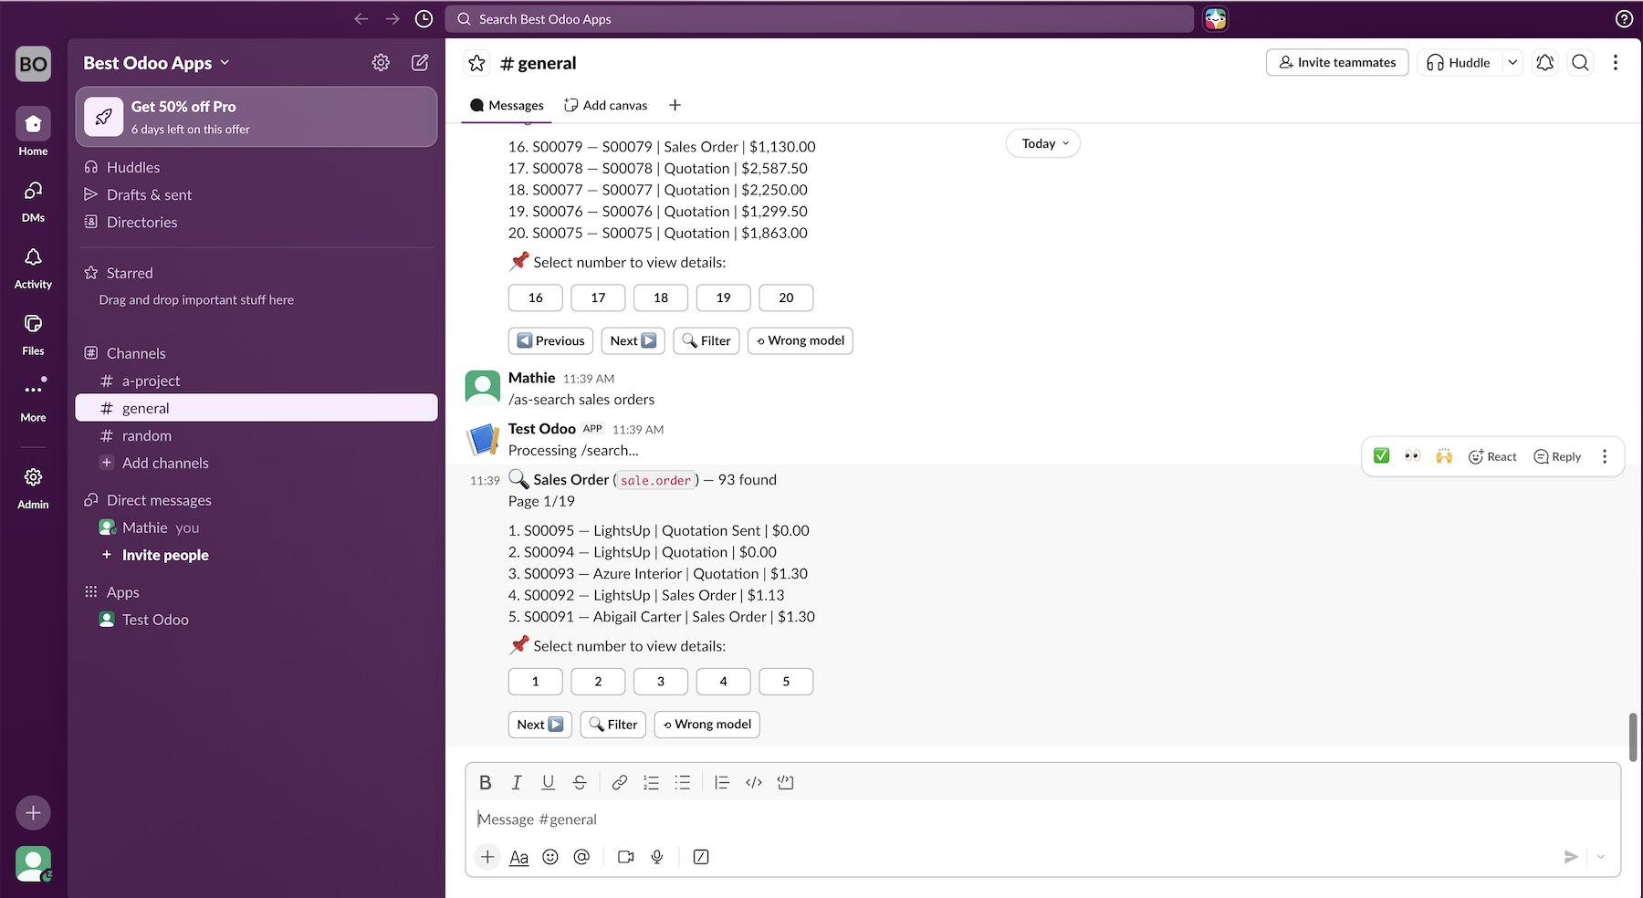Click the Invite teammates button
Screen dimensions: 1643x898
[x=1336, y=62]
